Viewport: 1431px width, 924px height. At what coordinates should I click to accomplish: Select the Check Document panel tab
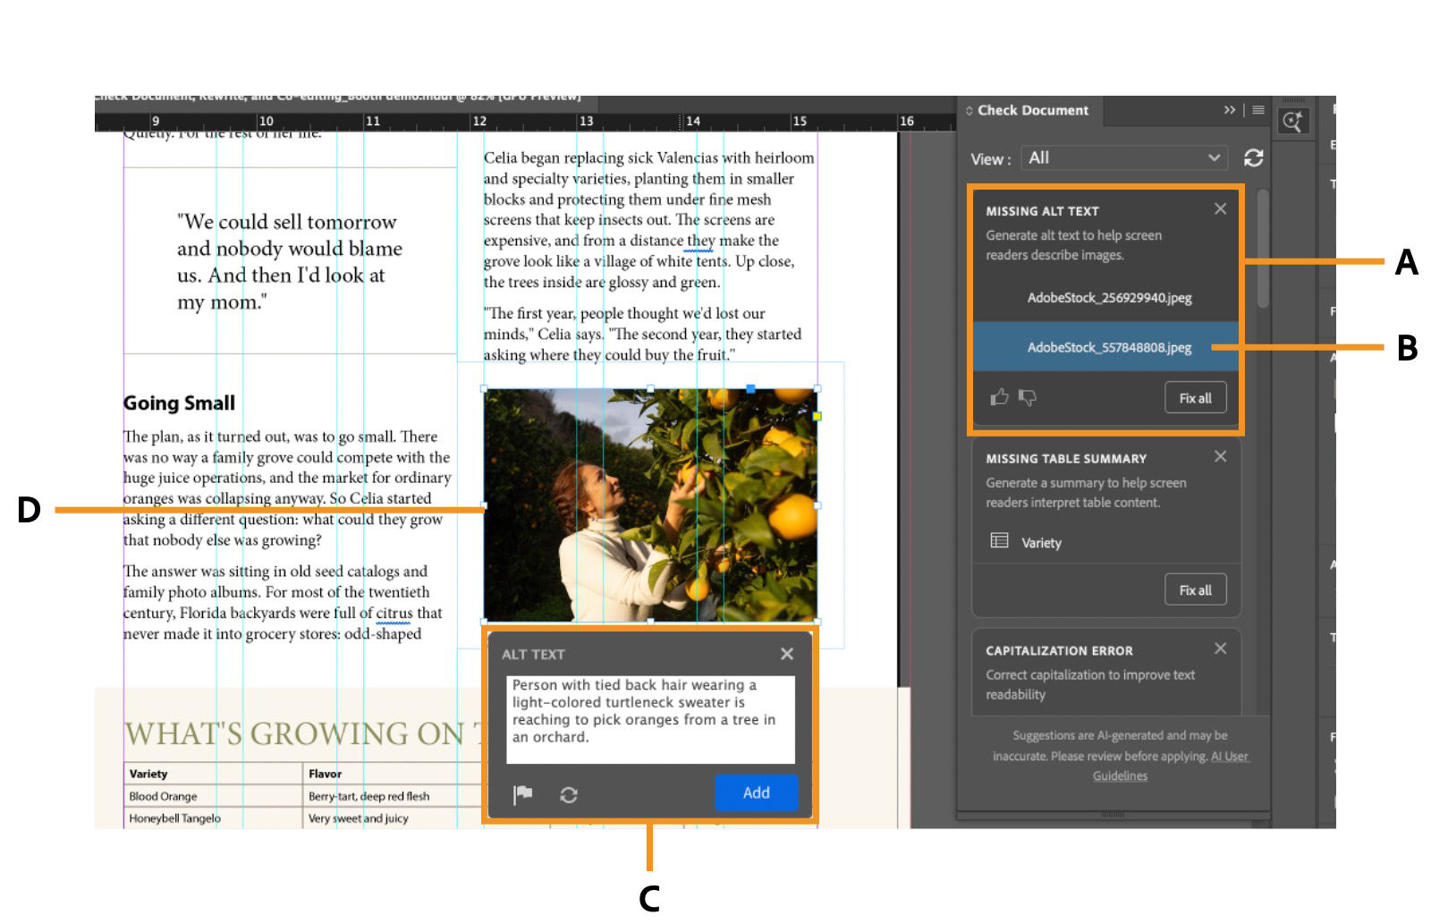[x=1029, y=110]
